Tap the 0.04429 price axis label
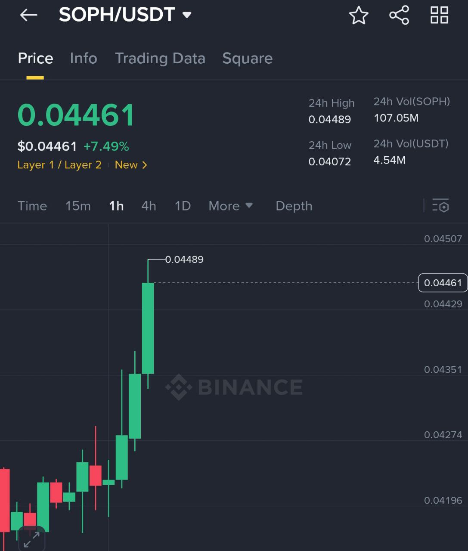This screenshot has width=468, height=551. [443, 304]
